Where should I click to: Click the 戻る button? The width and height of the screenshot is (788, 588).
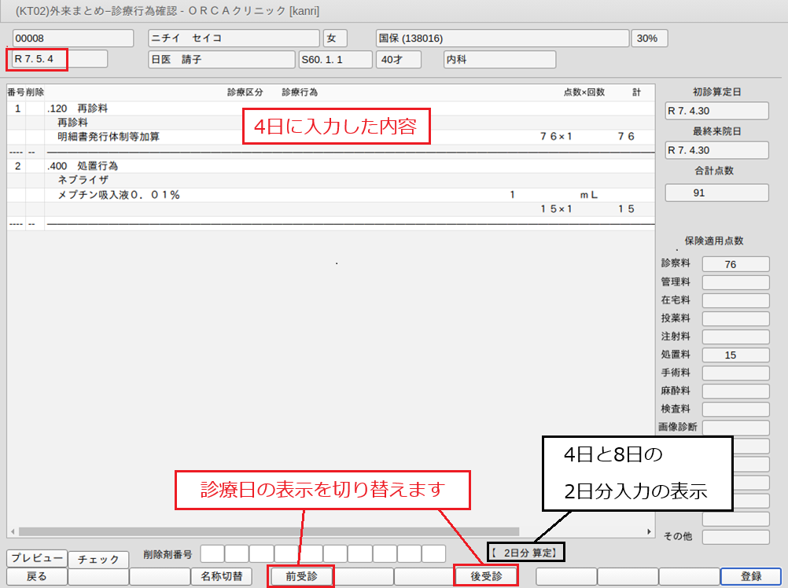point(36,576)
